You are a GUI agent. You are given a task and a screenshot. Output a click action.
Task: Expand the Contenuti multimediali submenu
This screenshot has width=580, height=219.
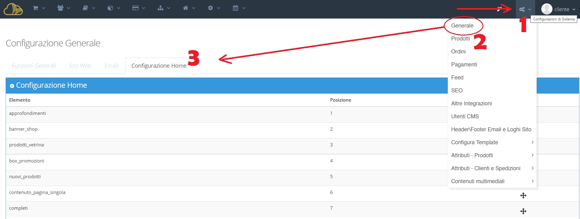tap(492, 181)
